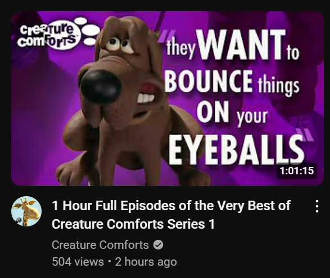Click the word EYEBALLS in the thumbnail

pos(236,149)
